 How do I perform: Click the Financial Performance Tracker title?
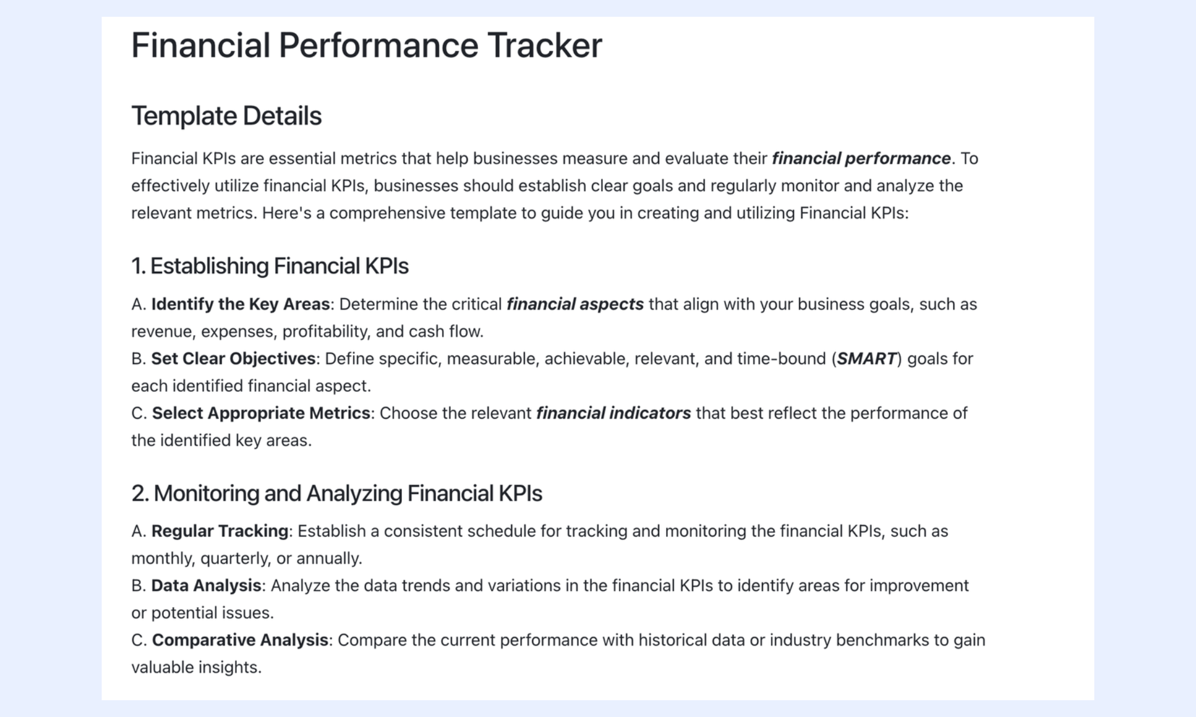tap(367, 45)
